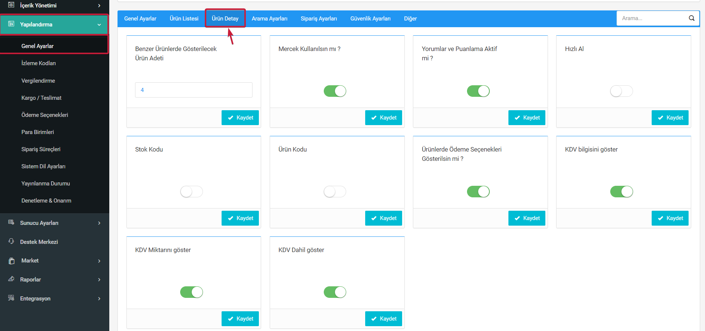Open Sipariş Ayarları tab
The width and height of the screenshot is (705, 331).
pos(319,19)
